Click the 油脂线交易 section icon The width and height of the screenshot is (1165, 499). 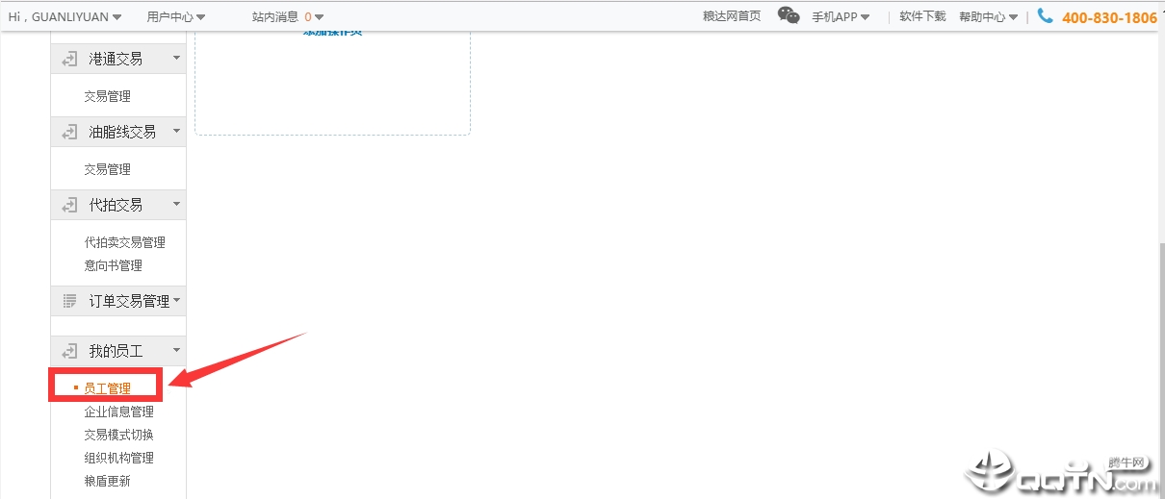[69, 132]
